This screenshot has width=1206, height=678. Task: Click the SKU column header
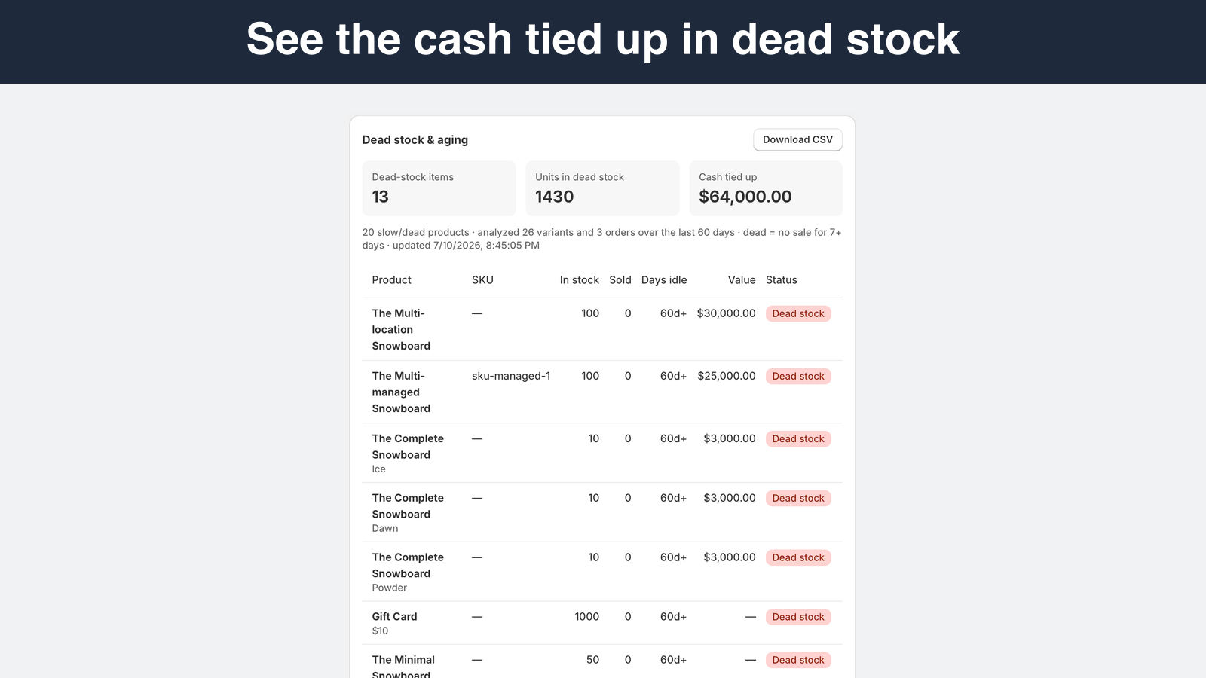[482, 280]
